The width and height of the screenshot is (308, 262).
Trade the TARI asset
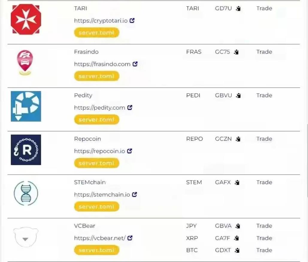264,8
